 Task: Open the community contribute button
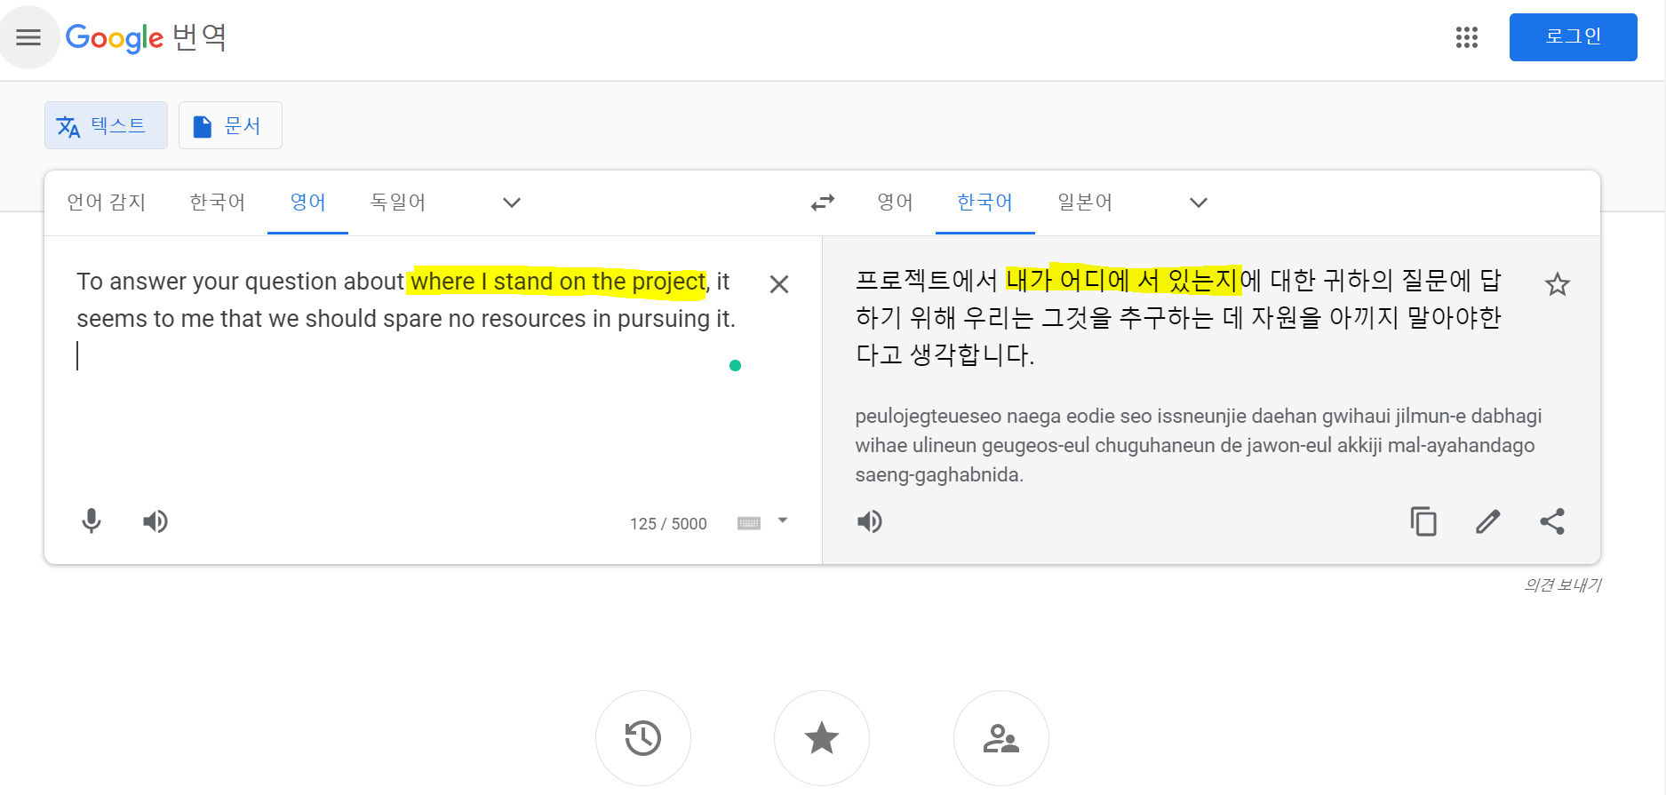(x=1001, y=738)
